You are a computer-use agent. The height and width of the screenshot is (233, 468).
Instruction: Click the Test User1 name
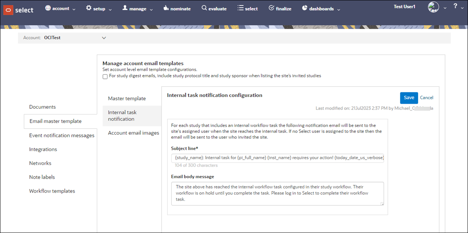point(405,7)
